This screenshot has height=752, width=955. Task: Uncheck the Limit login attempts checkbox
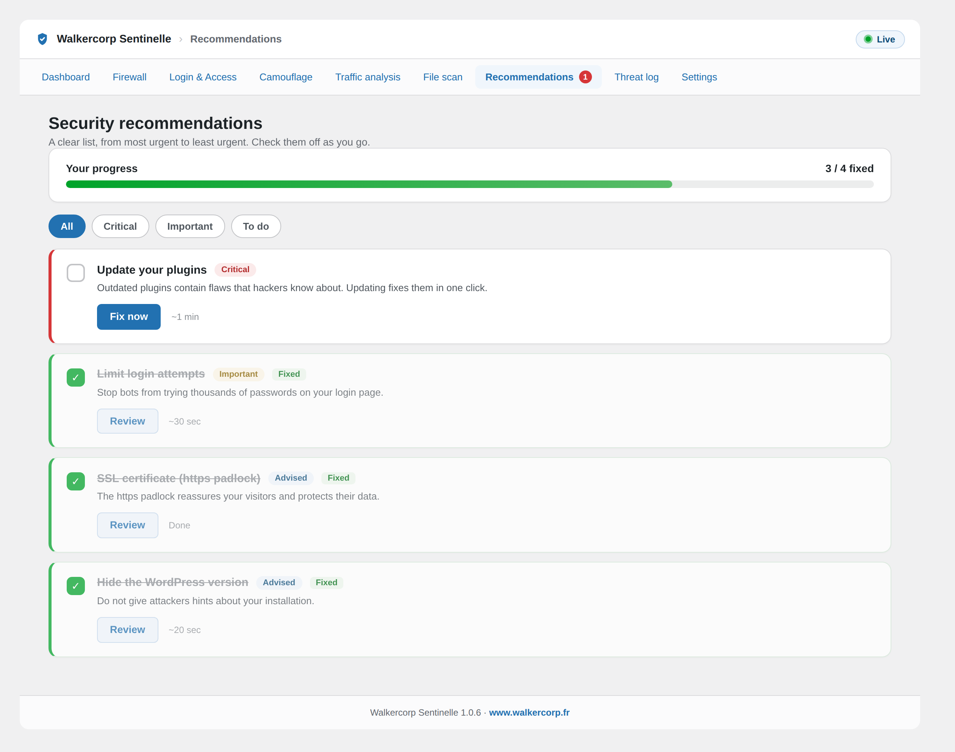(x=76, y=377)
